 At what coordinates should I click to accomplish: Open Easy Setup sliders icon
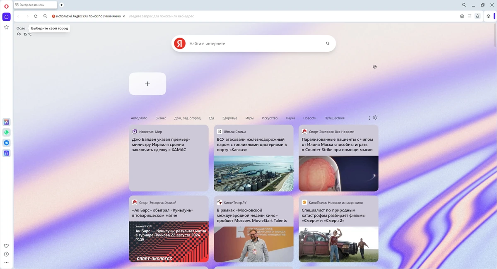pos(470,16)
